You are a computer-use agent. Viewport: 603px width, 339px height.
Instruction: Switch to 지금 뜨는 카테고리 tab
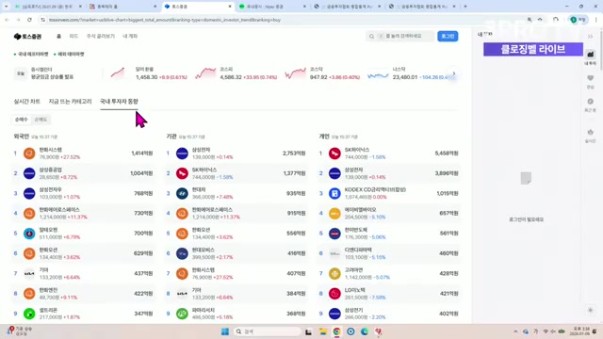click(x=70, y=102)
